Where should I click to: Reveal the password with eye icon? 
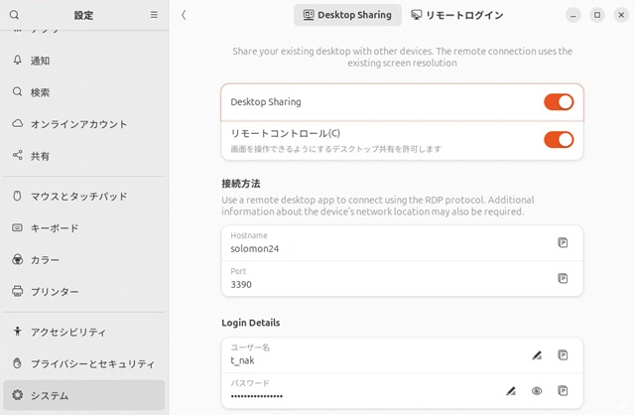click(x=537, y=391)
